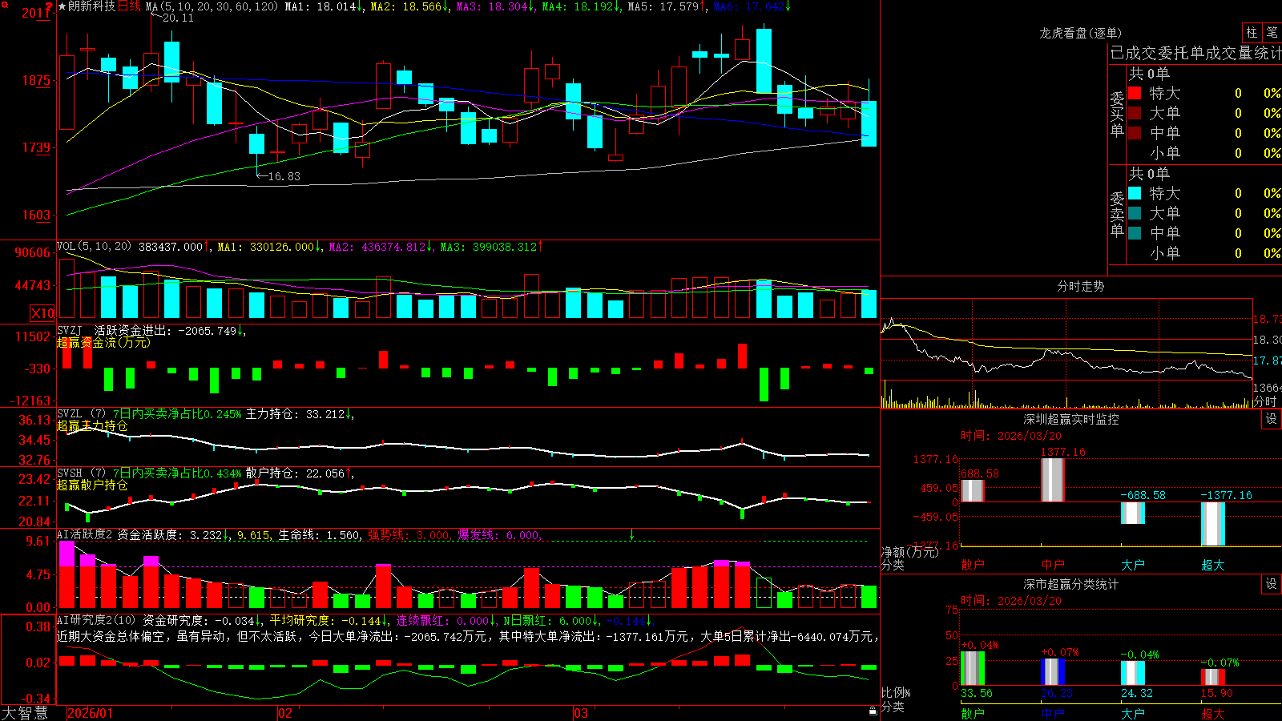Click the red question mark help icon

(x=49, y=7)
